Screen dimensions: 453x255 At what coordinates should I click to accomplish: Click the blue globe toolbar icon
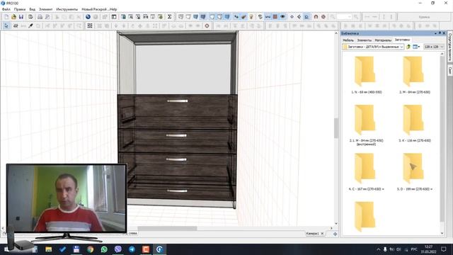click(88, 17)
